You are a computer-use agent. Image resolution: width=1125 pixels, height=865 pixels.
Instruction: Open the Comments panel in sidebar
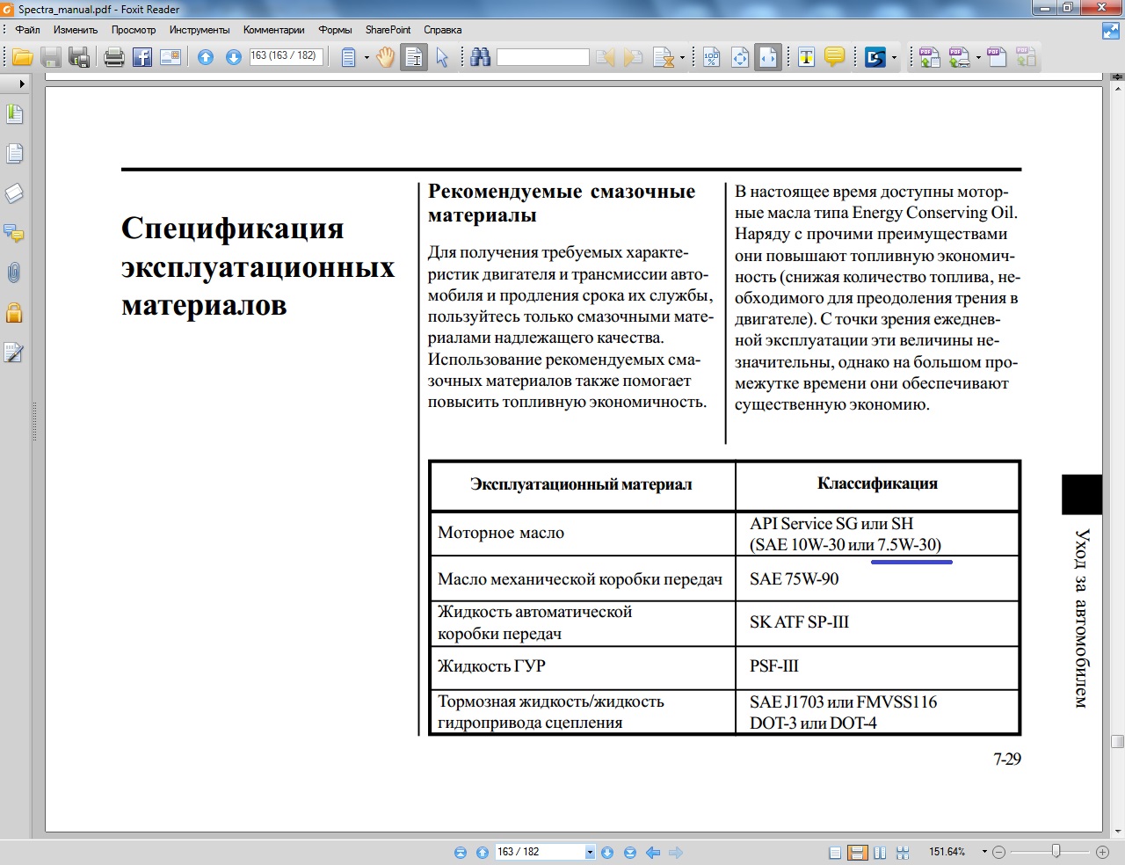pyautogui.click(x=14, y=234)
